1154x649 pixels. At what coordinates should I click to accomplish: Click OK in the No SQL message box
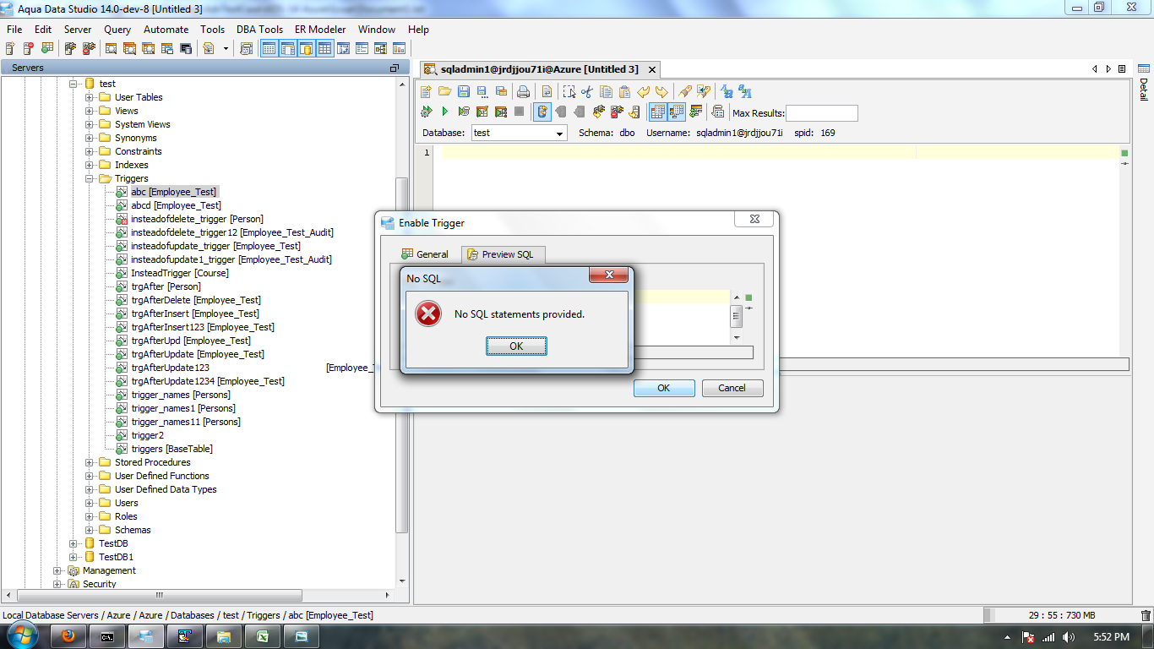(516, 346)
